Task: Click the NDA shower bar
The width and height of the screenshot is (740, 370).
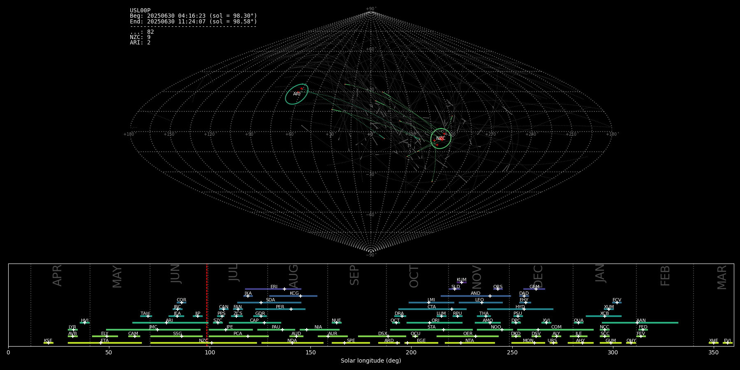Action: pyautogui.click(x=292, y=343)
